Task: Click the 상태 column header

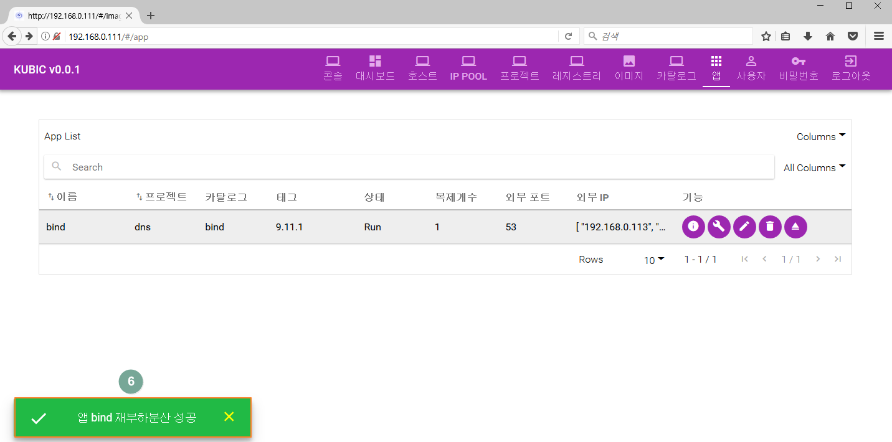Action: 374,197
